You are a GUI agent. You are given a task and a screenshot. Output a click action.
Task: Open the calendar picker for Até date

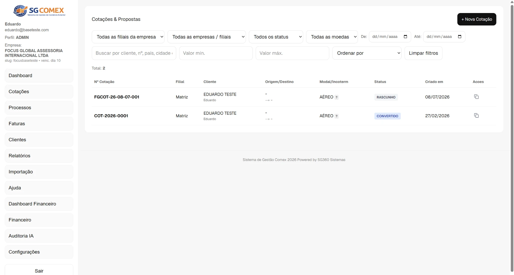tap(460, 37)
